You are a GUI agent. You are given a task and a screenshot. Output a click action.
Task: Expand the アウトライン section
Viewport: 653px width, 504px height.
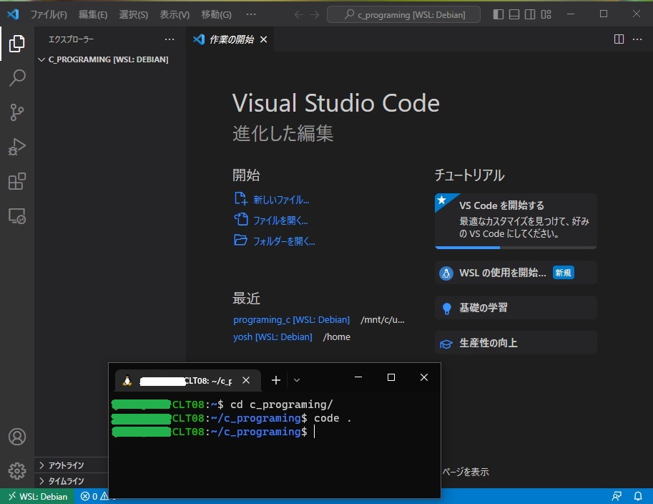[x=66, y=465]
